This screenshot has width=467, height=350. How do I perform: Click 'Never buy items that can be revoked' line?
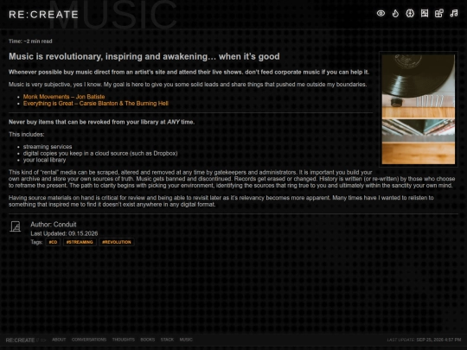[101, 122]
